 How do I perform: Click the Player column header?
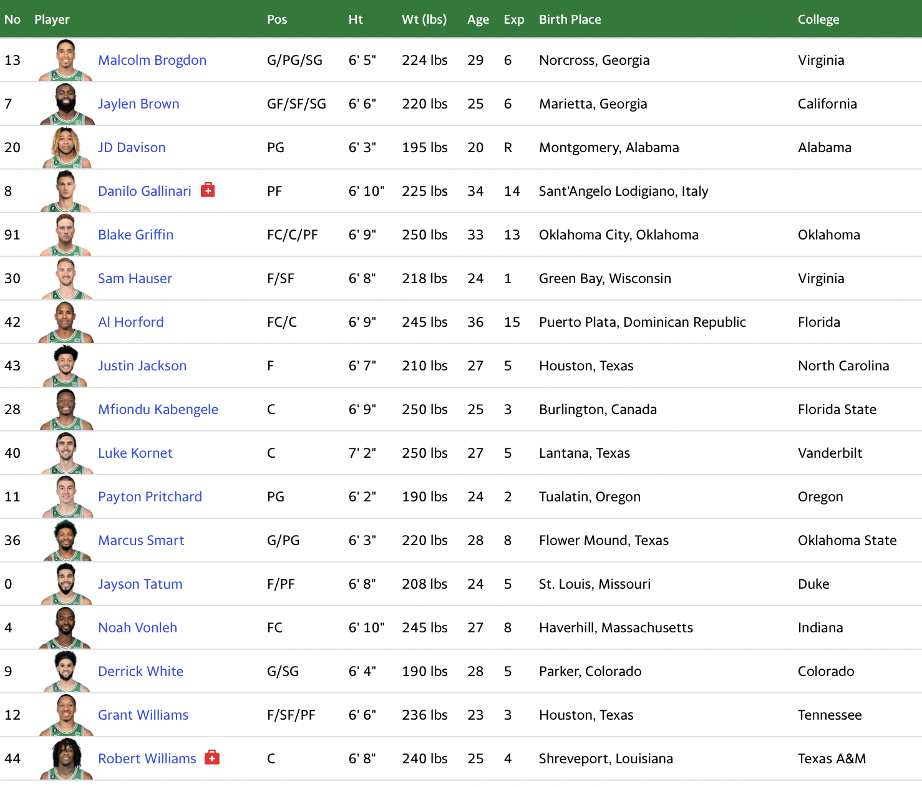click(52, 19)
